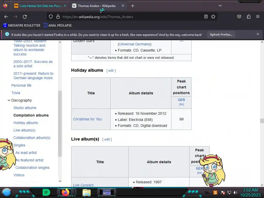Reload the Thomas Anders page

click(25, 17)
